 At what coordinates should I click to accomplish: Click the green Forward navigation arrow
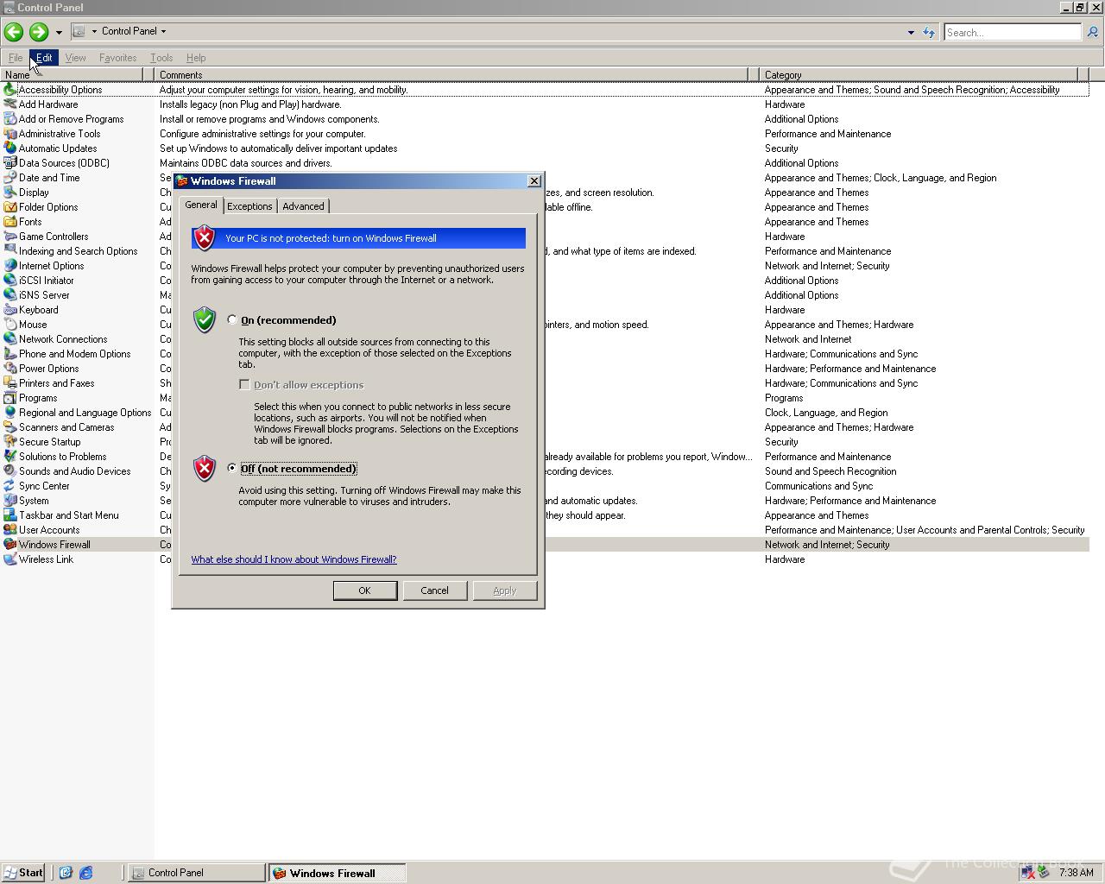point(38,32)
